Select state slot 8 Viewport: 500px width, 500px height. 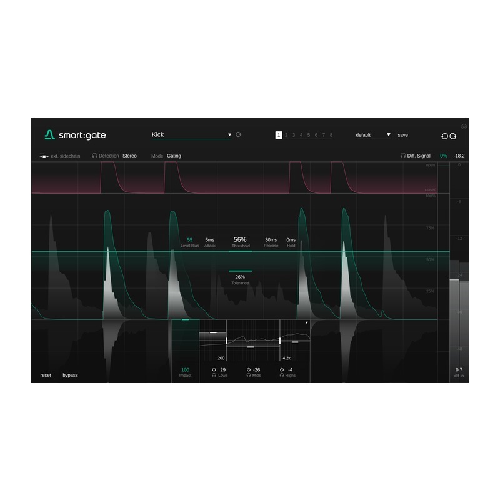click(331, 135)
